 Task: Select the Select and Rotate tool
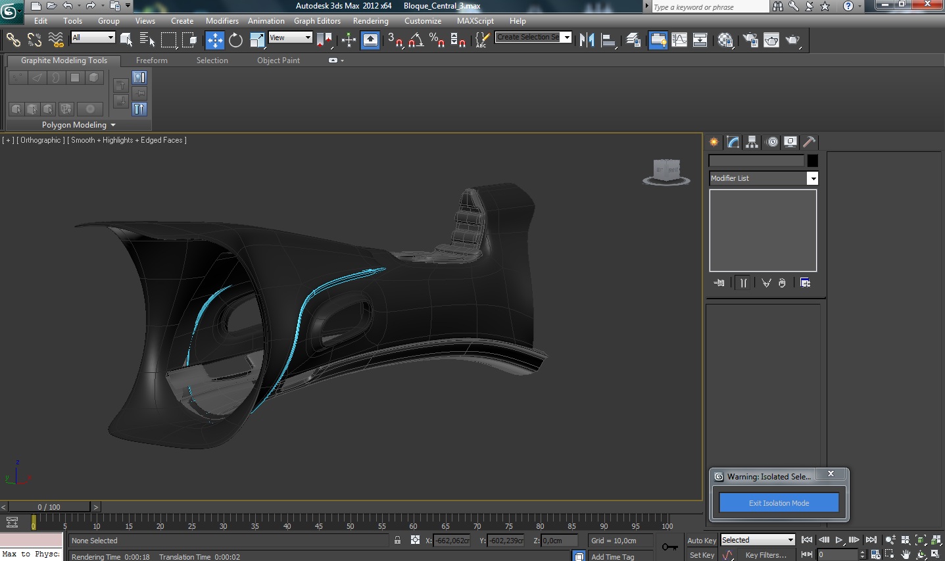click(x=235, y=40)
